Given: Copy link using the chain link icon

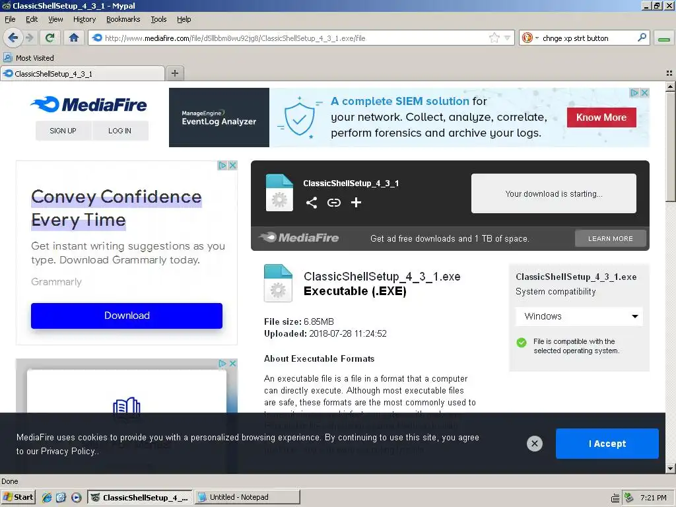Looking at the screenshot, I should (333, 203).
